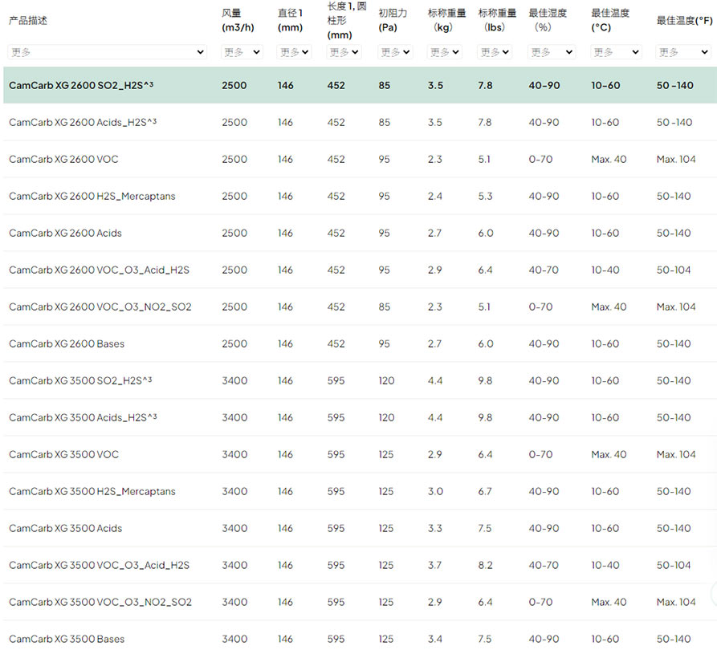Click CamCarb XG 3500 Acids product name
This screenshot has width=717, height=654.
pyautogui.click(x=65, y=528)
